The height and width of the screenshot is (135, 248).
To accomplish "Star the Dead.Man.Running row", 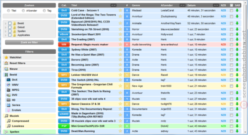I will click(120, 131).
